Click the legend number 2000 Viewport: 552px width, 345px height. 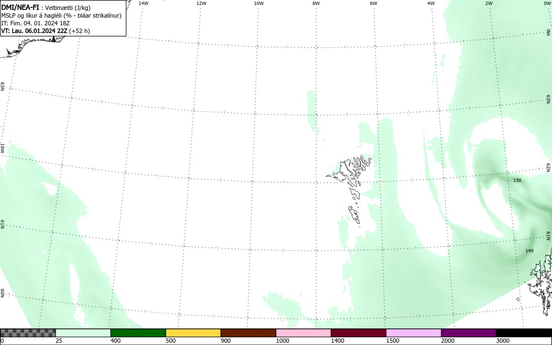448,341
